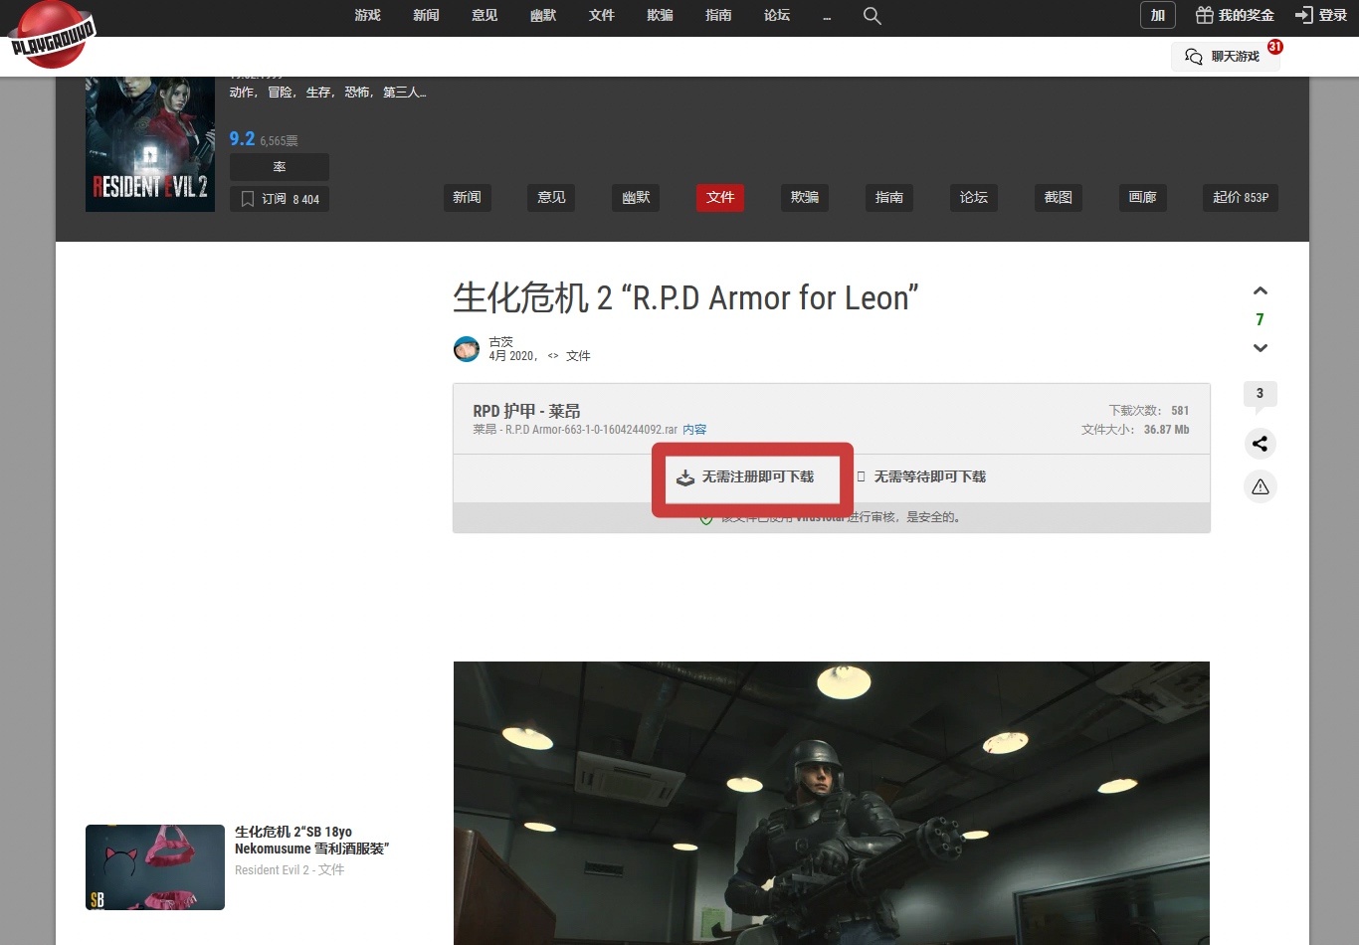Click the 加 button in top bar
Screen dimensions: 1359x945
coord(1158,15)
